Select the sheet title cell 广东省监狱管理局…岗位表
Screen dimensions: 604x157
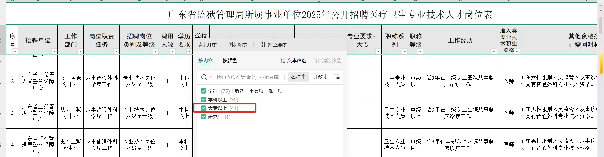click(330, 15)
